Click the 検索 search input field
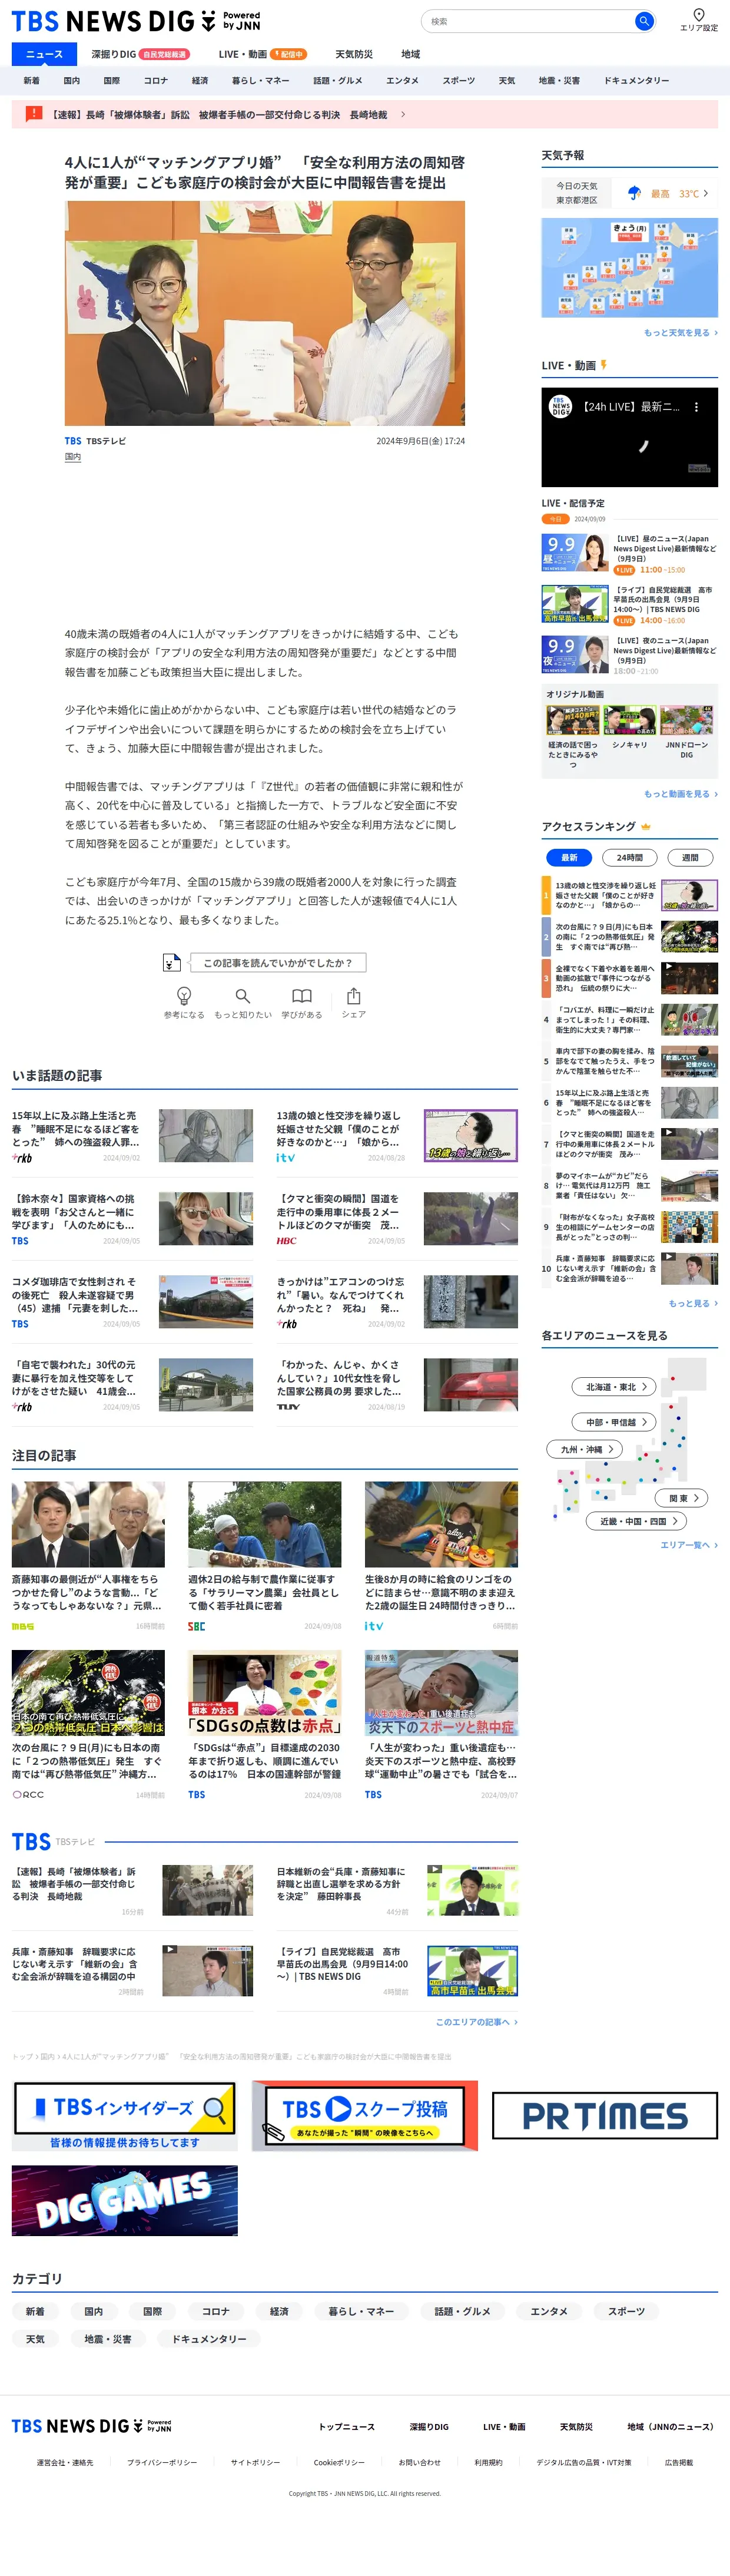730x2576 pixels. [x=528, y=20]
